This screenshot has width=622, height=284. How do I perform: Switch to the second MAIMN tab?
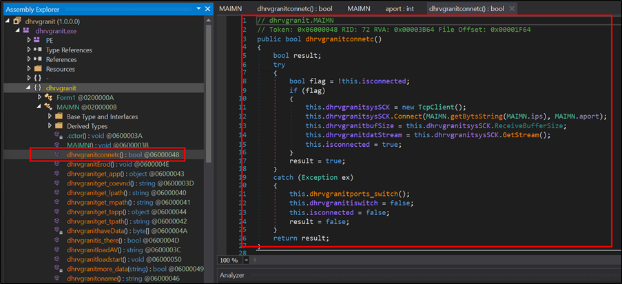tap(359, 8)
